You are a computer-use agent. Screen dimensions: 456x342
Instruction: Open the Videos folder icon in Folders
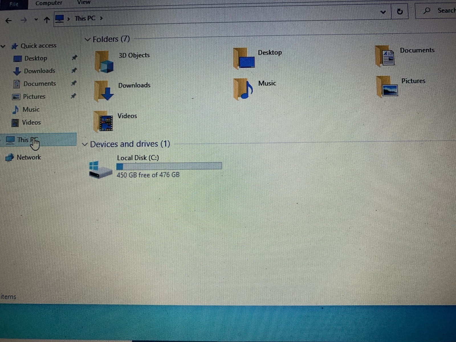(103, 122)
